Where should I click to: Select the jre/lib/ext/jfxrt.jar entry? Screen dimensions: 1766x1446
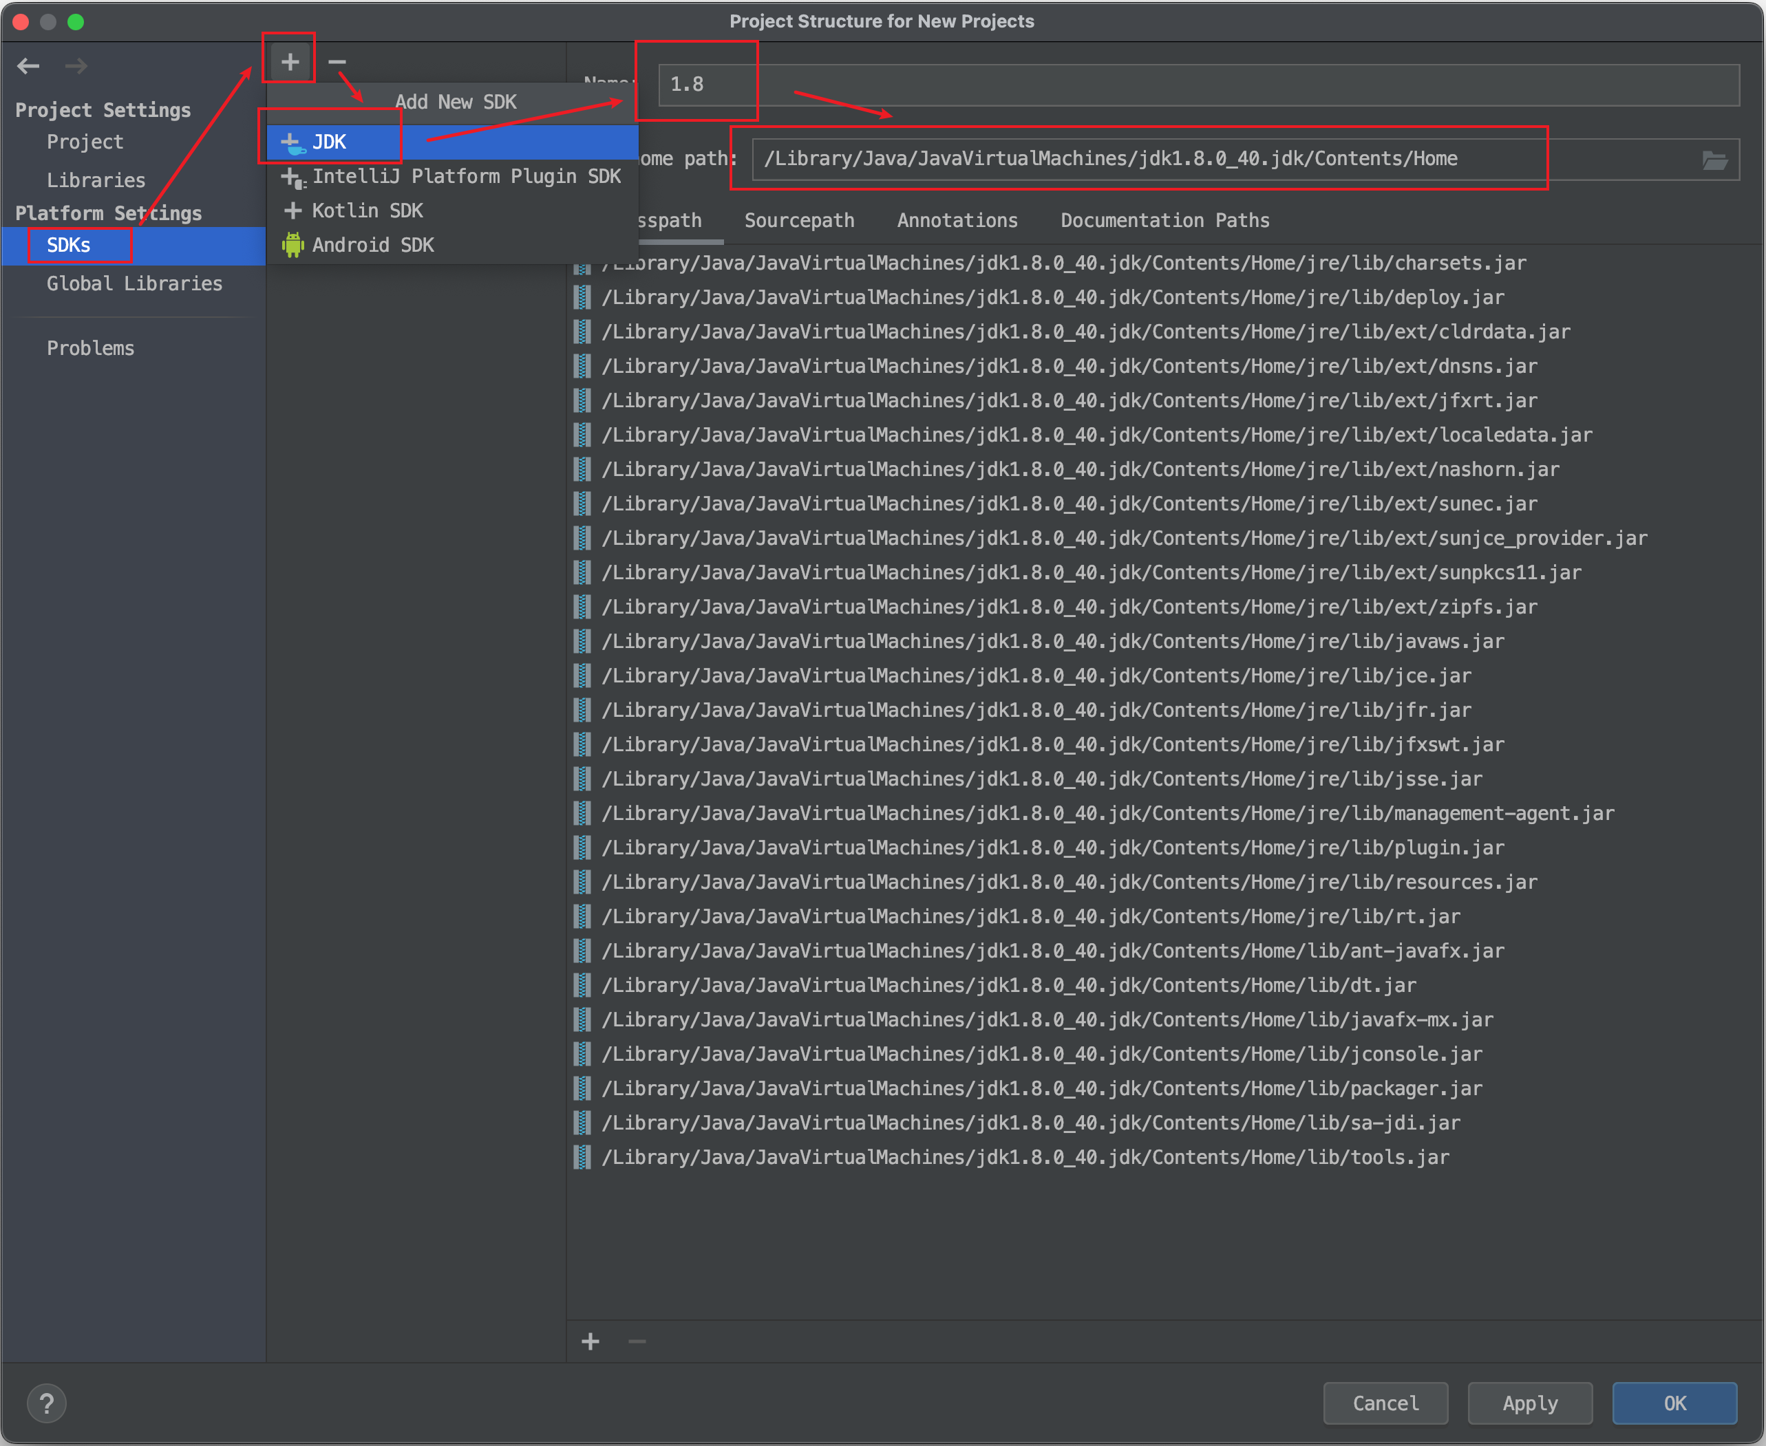[1165, 400]
